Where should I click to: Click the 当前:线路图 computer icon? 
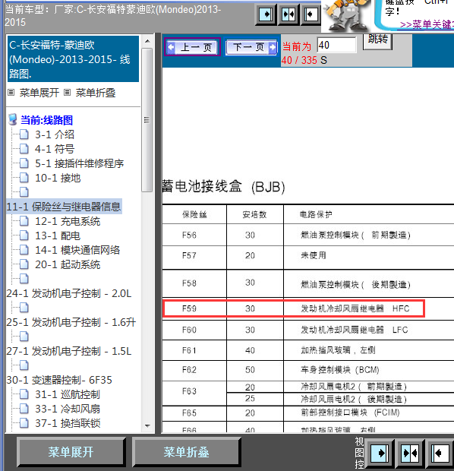[13, 119]
